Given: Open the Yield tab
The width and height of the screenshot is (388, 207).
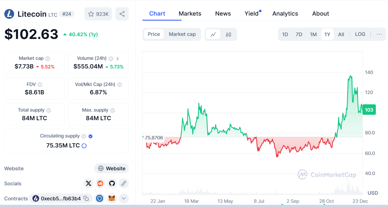Looking at the screenshot, I should click(252, 14).
